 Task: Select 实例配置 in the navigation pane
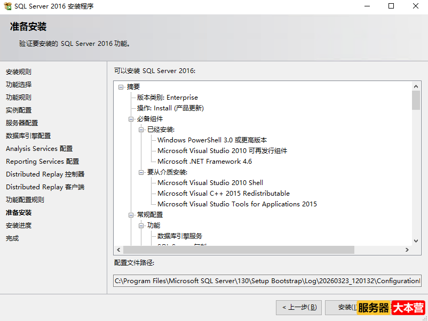19,109
